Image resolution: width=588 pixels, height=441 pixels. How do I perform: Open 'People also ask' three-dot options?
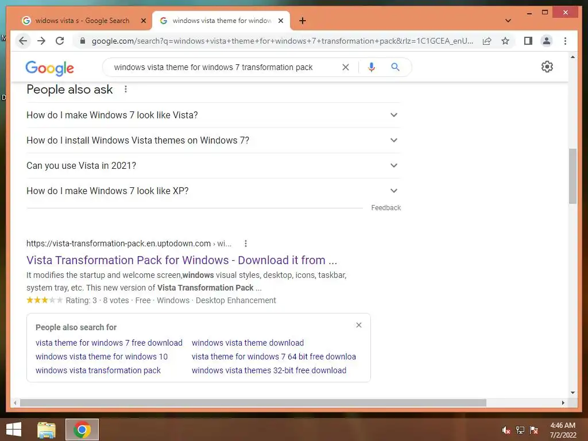126,89
